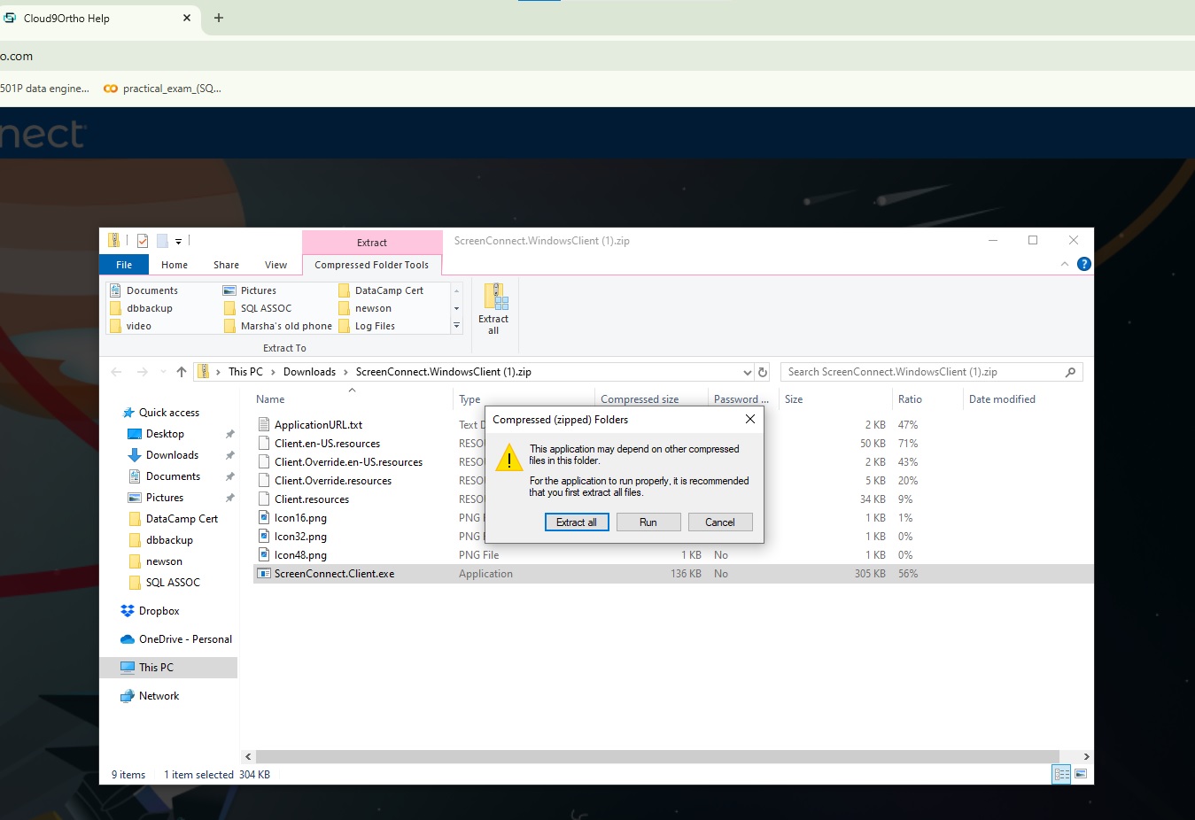Click the Run button in dialog
Image resolution: width=1195 pixels, height=820 pixels.
(648, 522)
